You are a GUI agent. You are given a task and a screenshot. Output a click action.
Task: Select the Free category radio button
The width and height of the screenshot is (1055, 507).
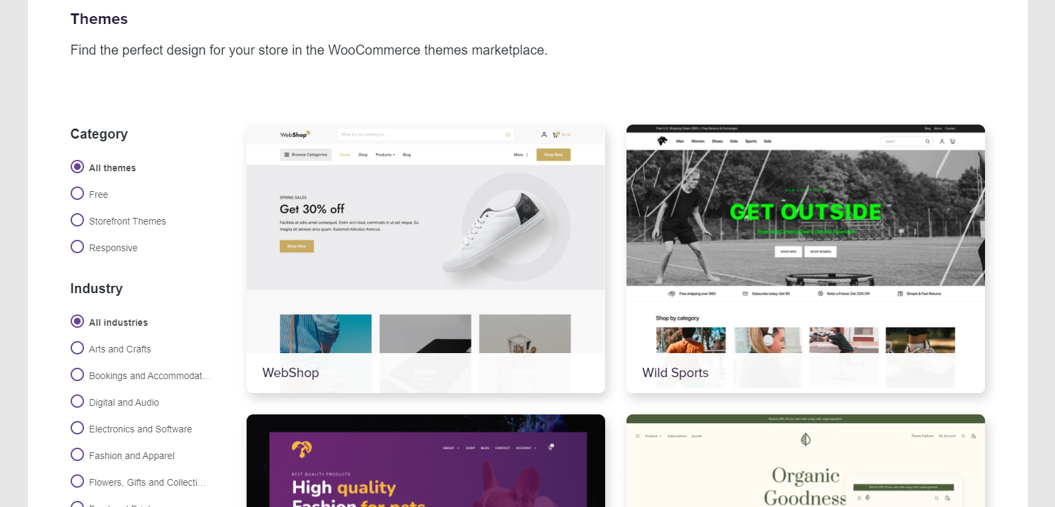(77, 193)
